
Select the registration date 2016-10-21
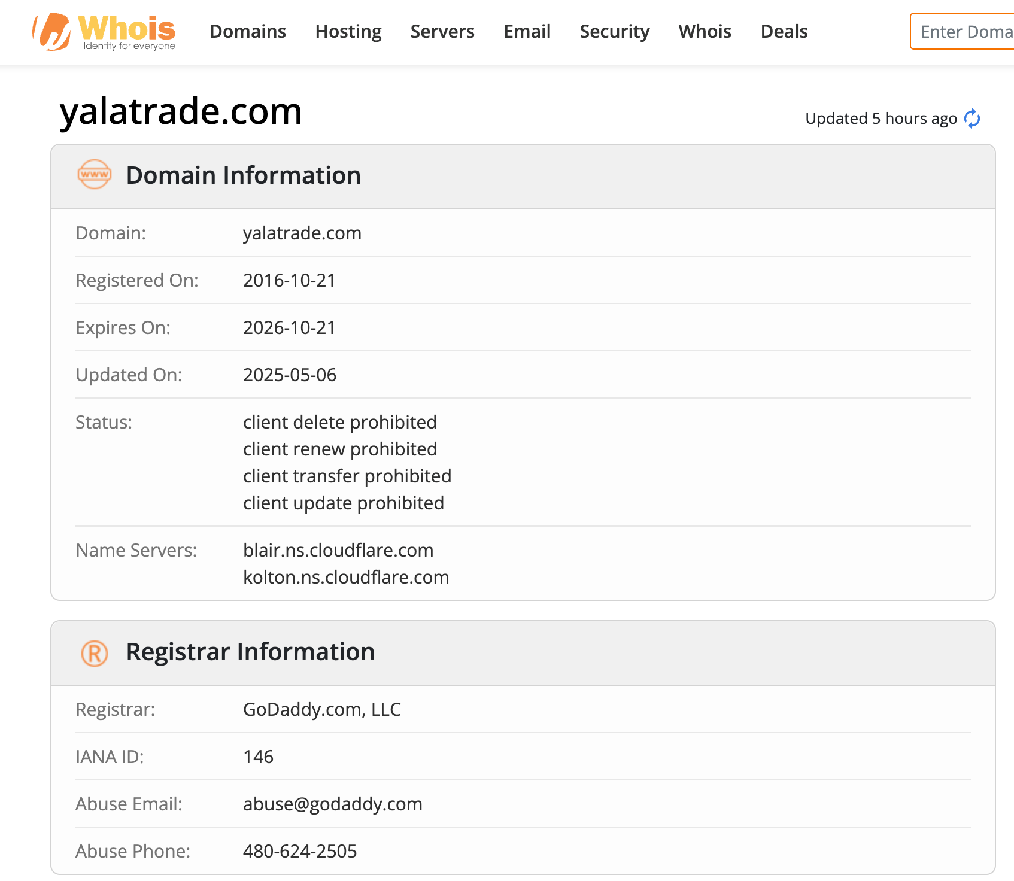coord(289,280)
